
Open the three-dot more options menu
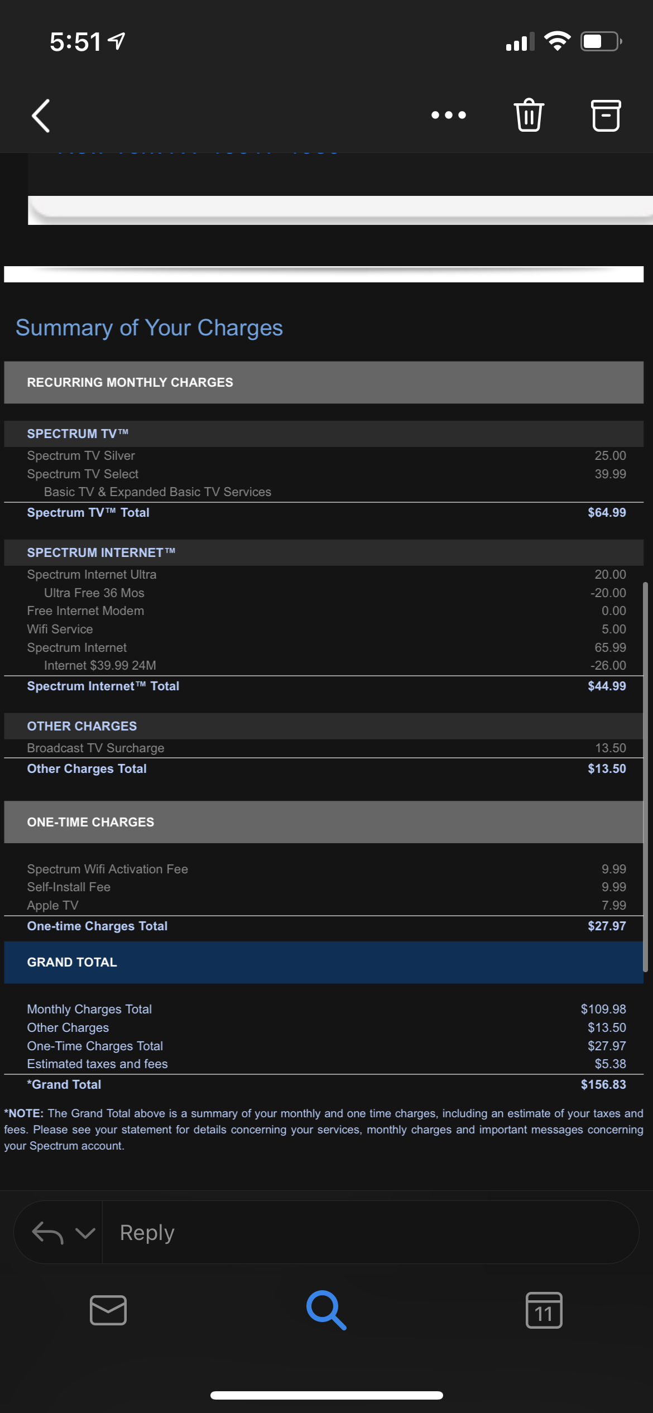coord(449,115)
